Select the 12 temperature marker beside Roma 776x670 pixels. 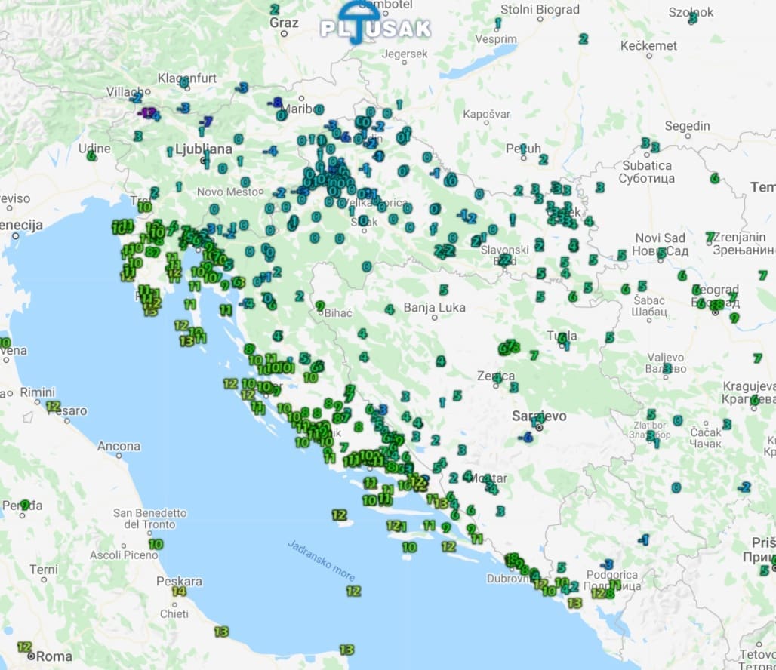(x=24, y=647)
